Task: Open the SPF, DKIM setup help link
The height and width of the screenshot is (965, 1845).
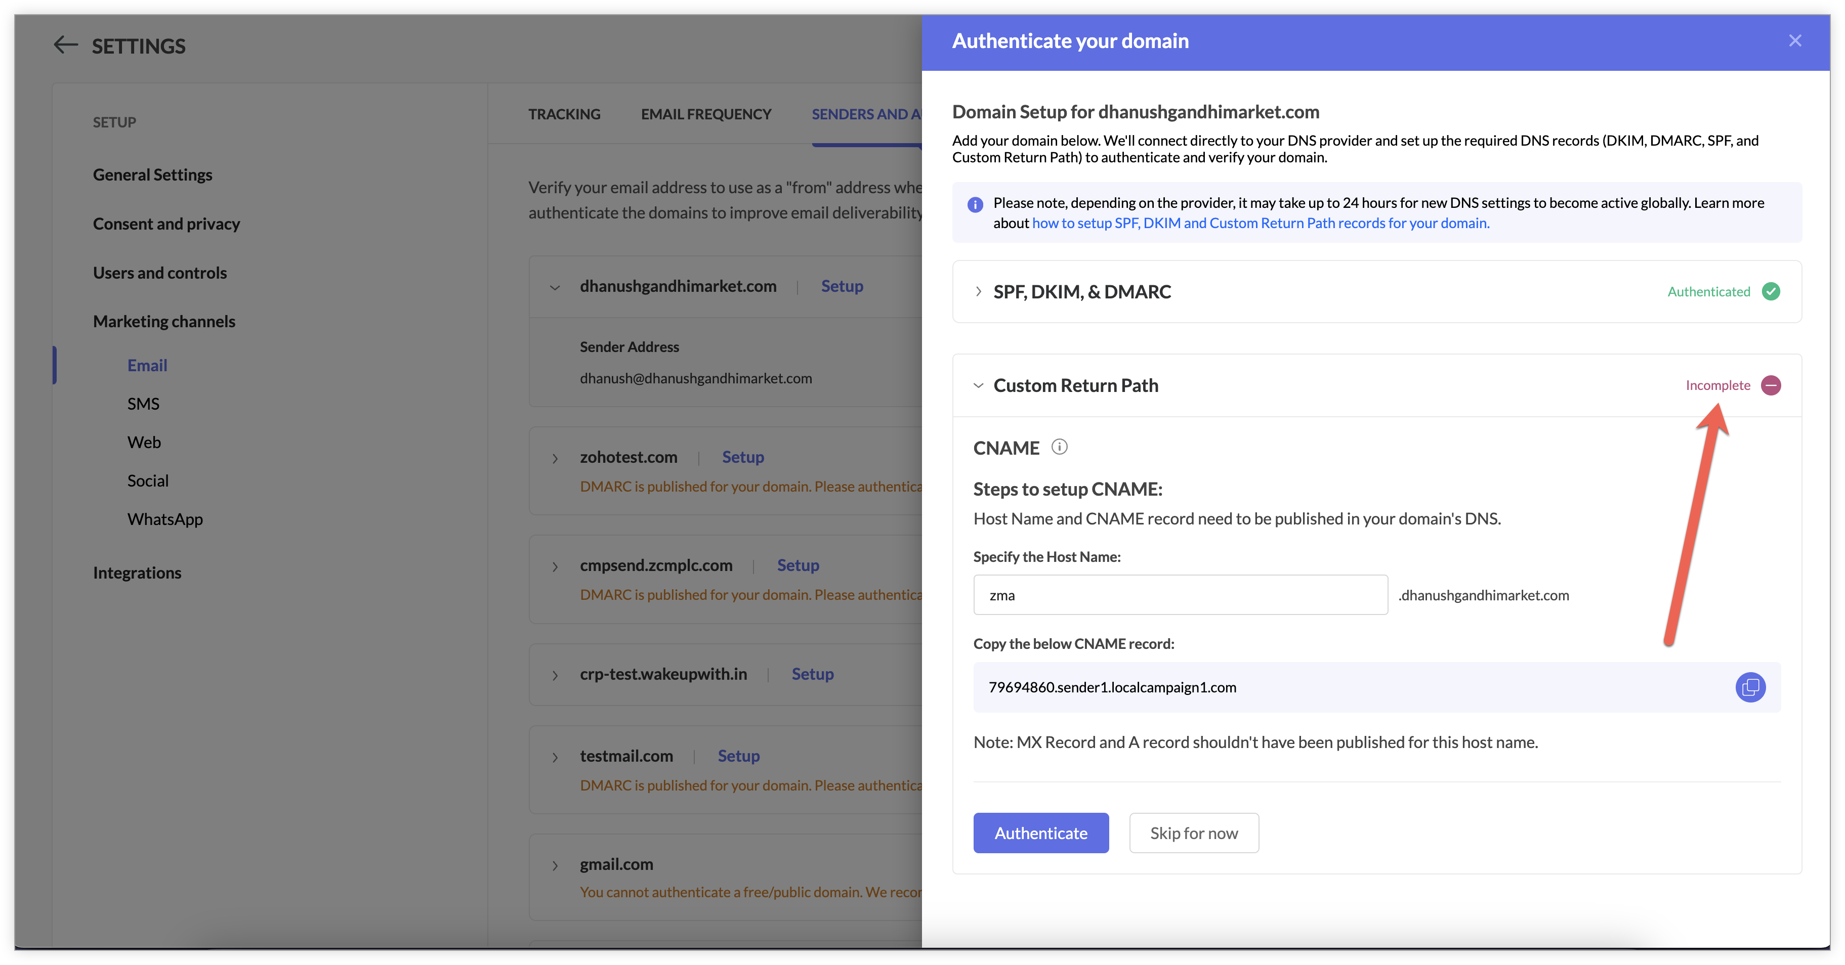Action: [1260, 224]
